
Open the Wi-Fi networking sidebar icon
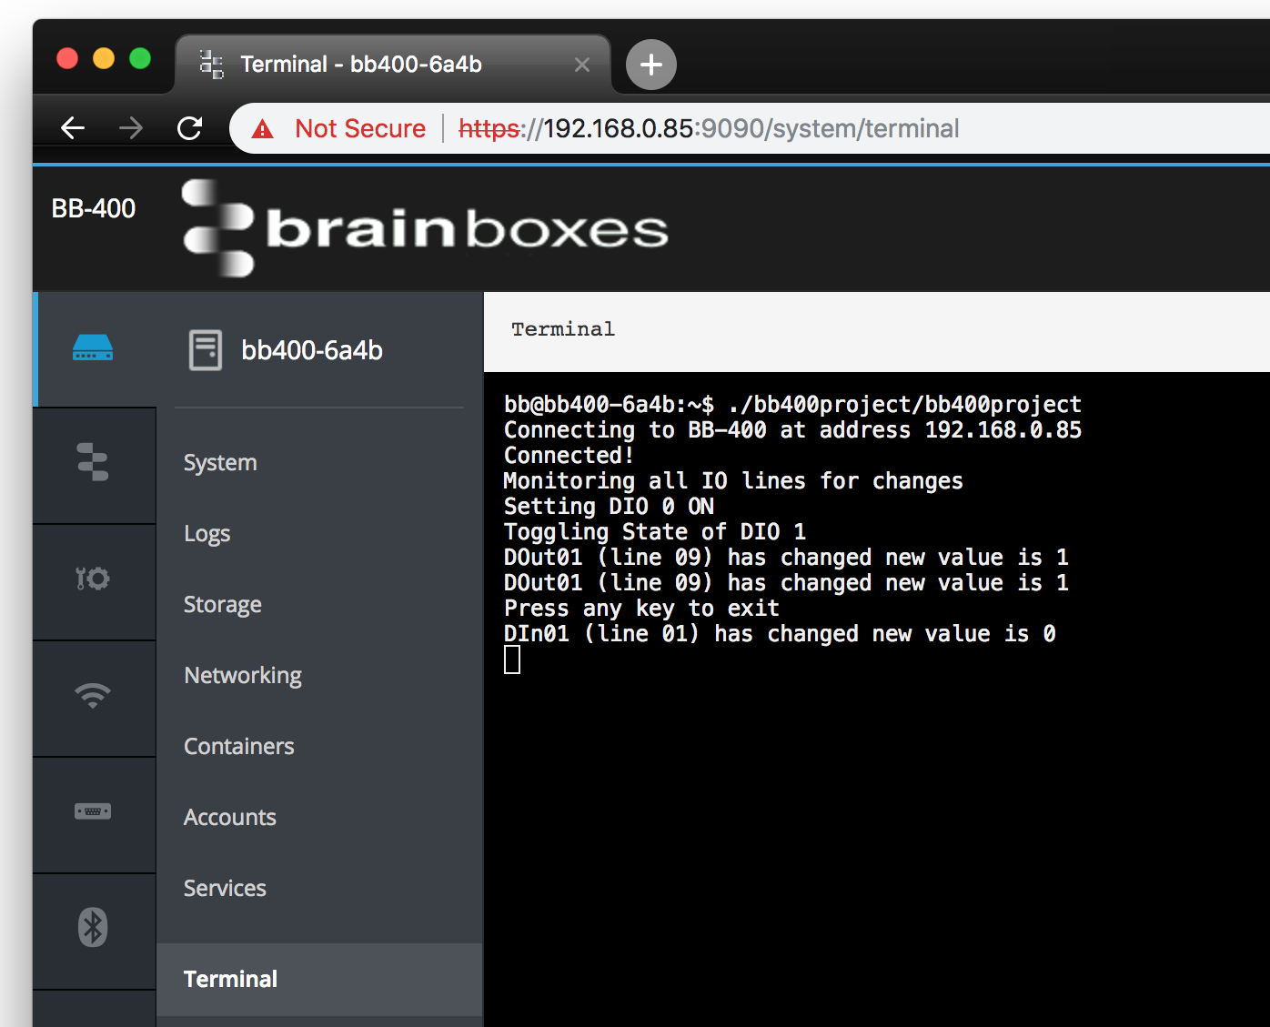point(92,697)
